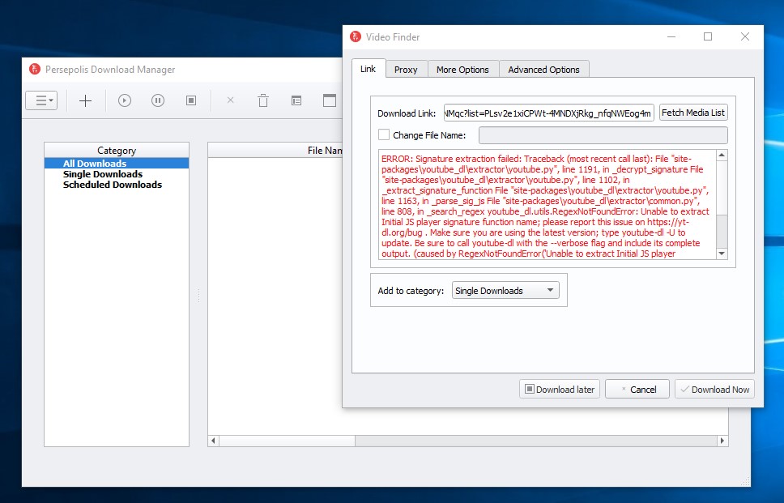Pause download with the pause icon
The width and height of the screenshot is (784, 503).
pyautogui.click(x=157, y=100)
